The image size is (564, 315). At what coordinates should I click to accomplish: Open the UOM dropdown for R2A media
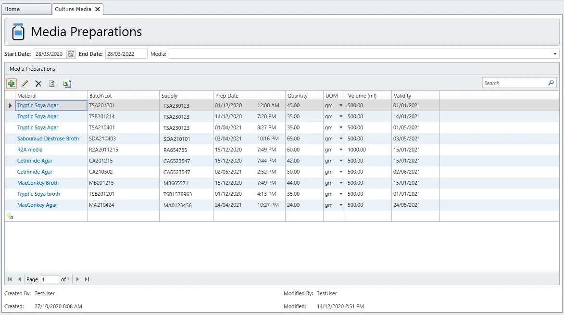pos(341,150)
